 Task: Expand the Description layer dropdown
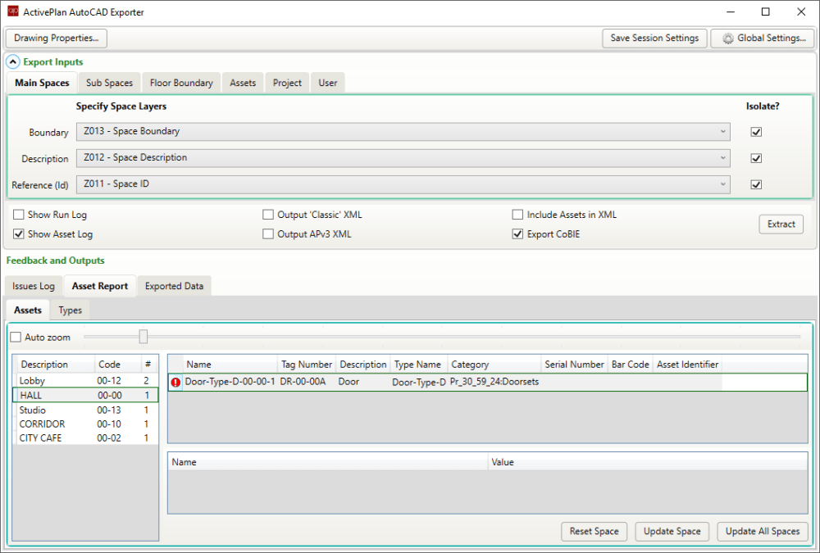pyautogui.click(x=403, y=158)
